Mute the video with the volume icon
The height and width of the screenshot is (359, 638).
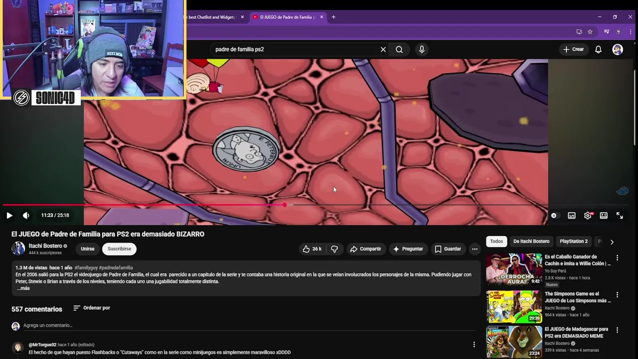point(26,215)
